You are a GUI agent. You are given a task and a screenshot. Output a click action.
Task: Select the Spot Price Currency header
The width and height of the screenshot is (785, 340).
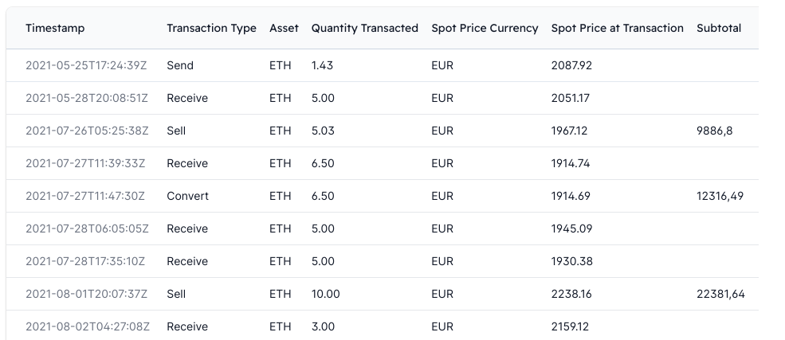[x=485, y=28]
